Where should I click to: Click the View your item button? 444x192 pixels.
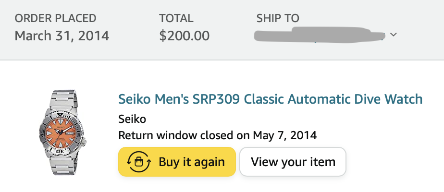[x=293, y=162]
